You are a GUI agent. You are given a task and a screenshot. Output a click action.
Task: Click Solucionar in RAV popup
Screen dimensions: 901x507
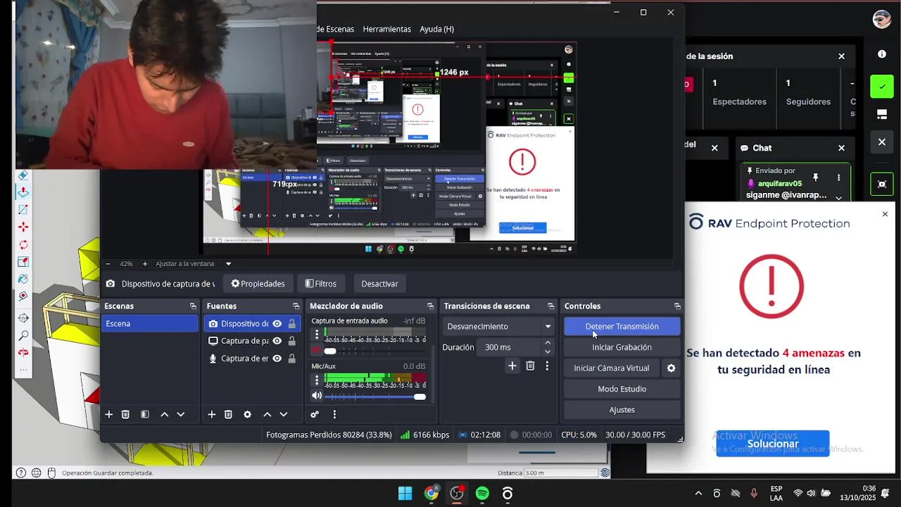(x=773, y=444)
